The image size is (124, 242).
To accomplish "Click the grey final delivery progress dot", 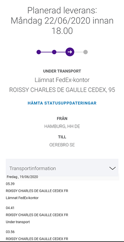I will pyautogui.click(x=86, y=52).
